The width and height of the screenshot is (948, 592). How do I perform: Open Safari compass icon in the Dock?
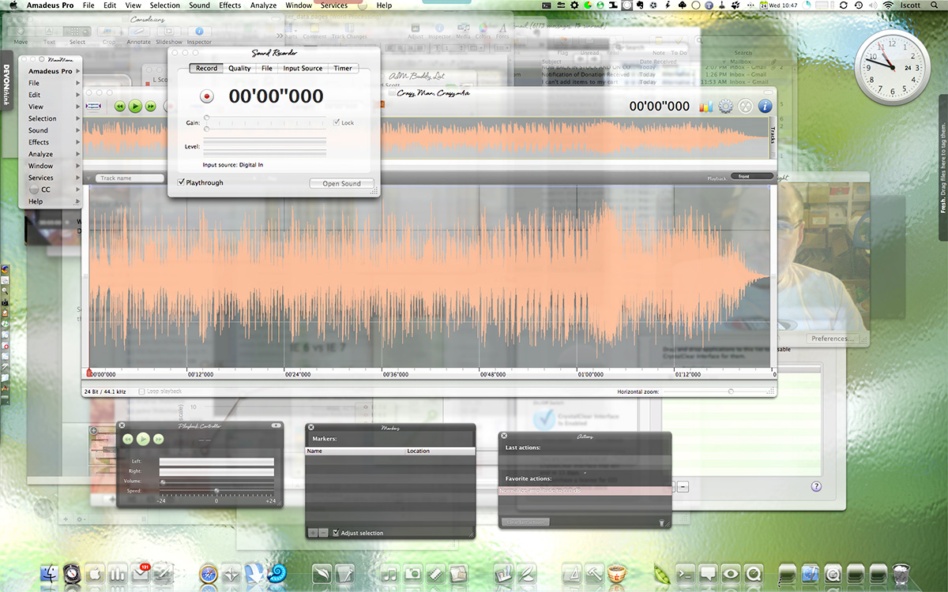[209, 574]
